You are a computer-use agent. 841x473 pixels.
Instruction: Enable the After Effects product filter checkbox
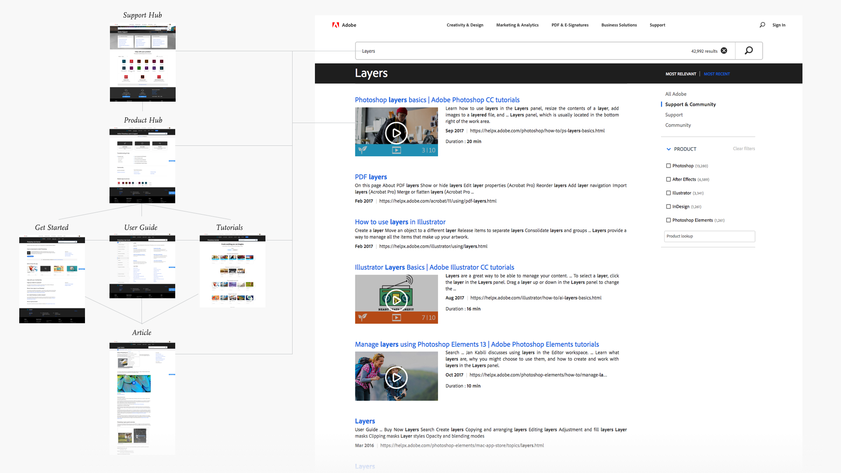(x=668, y=179)
